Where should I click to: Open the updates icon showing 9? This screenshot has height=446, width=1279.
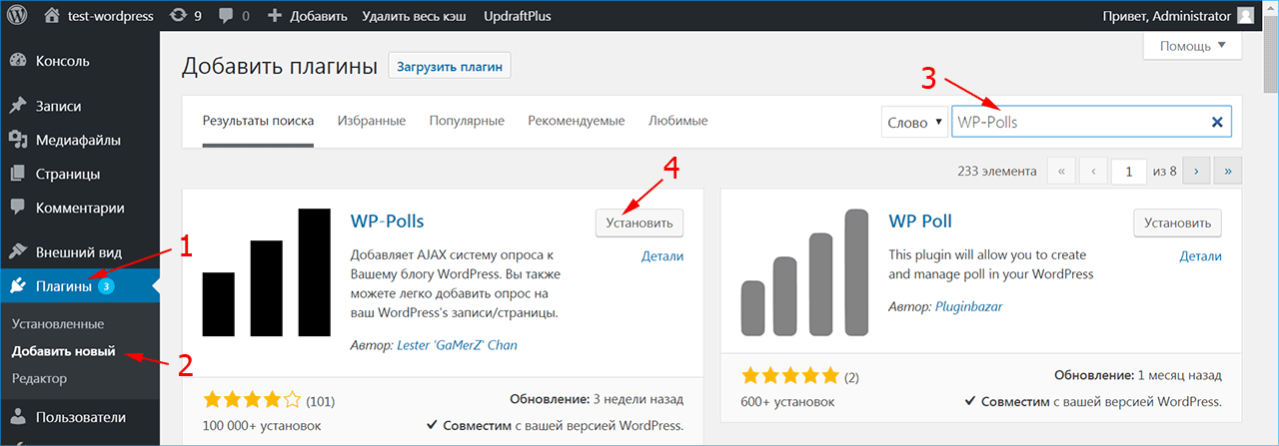tap(178, 16)
